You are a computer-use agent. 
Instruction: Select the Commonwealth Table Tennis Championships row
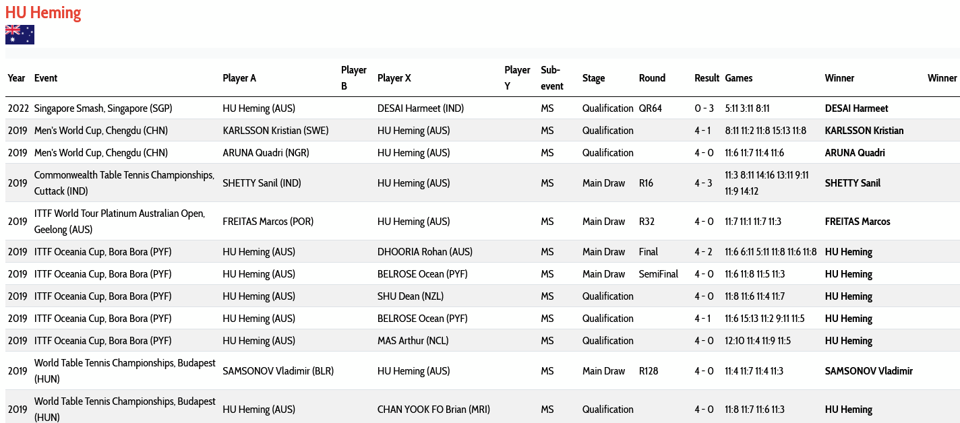(483, 183)
